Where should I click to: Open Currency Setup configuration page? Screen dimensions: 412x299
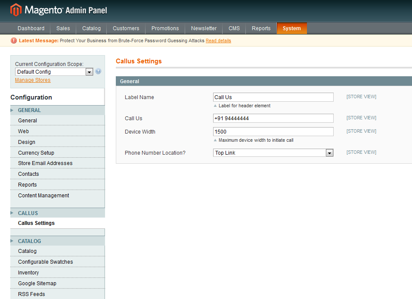tap(36, 153)
